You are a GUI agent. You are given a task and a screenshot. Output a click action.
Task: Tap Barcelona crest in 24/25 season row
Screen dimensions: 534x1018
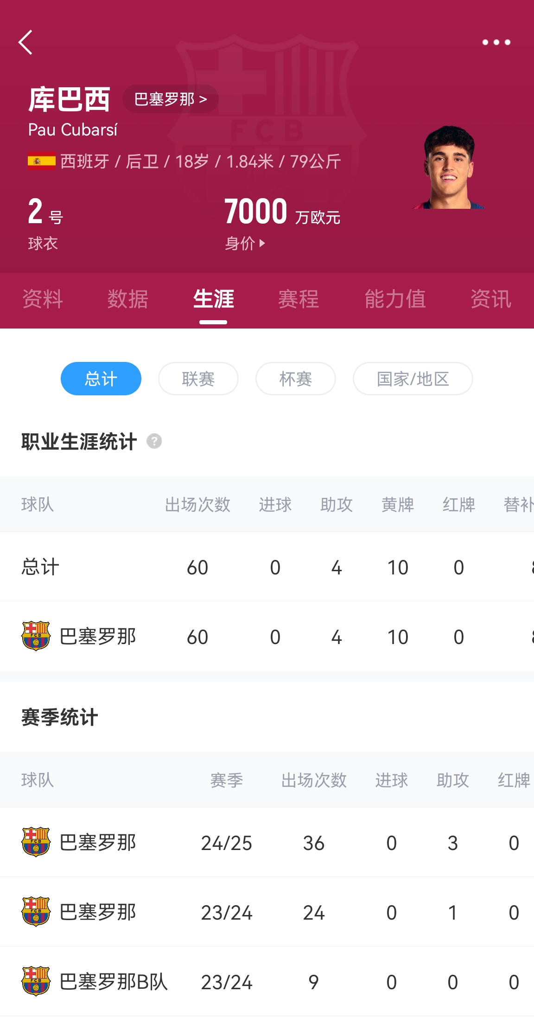coord(36,842)
